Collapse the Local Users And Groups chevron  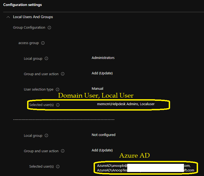coord(8,17)
